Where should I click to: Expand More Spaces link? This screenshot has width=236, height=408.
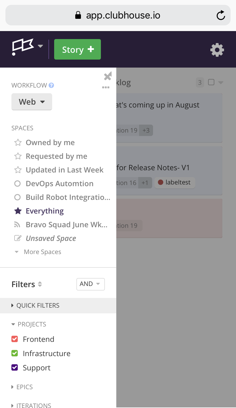tap(42, 252)
